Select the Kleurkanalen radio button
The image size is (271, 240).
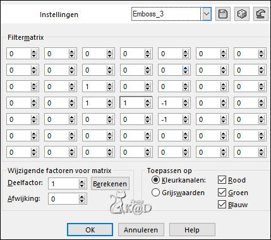[x=155, y=180]
